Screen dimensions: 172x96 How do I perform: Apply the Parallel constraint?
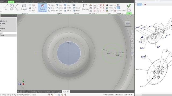point(95,8)
